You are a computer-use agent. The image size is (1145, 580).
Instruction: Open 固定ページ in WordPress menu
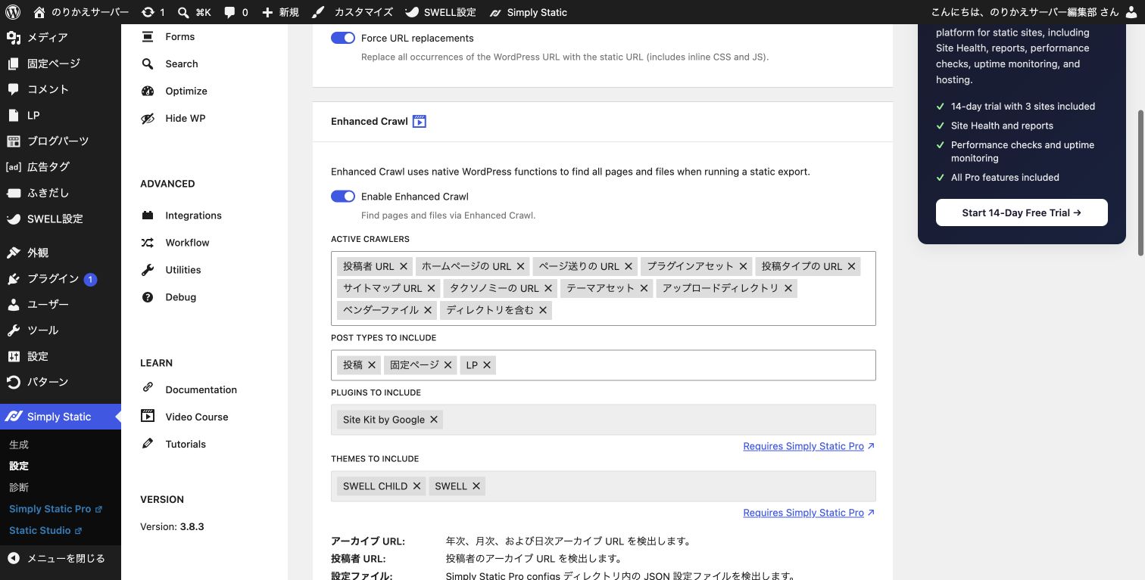pyautogui.click(x=61, y=64)
